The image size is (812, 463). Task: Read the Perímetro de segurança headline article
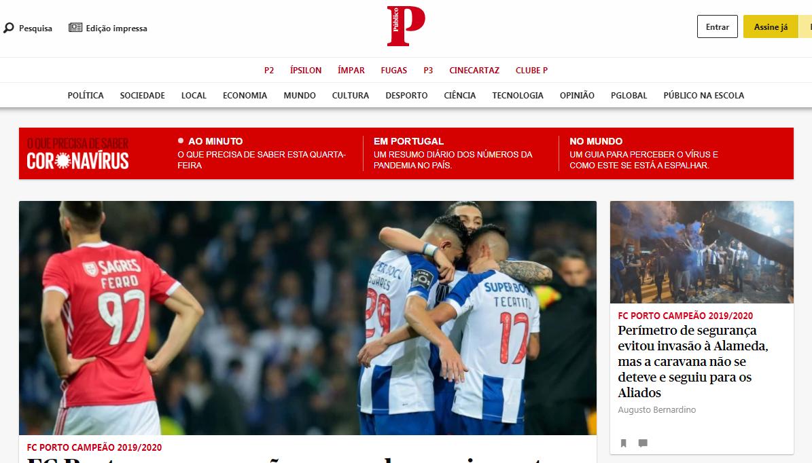click(693, 361)
